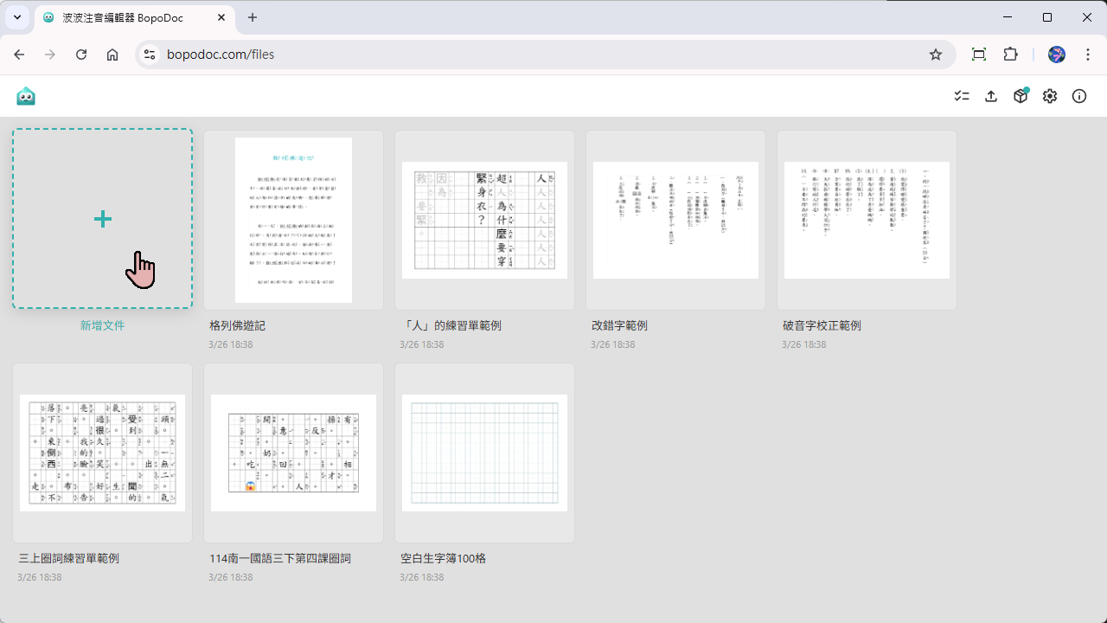Open the package box icon with badge
Screen dimensions: 1107x623
pyautogui.click(x=1021, y=96)
